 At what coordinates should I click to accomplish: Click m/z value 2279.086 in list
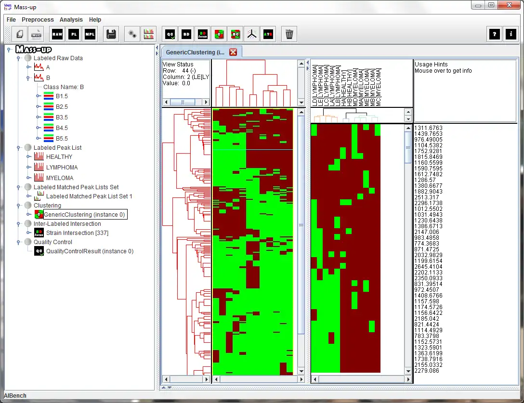[x=427, y=371]
